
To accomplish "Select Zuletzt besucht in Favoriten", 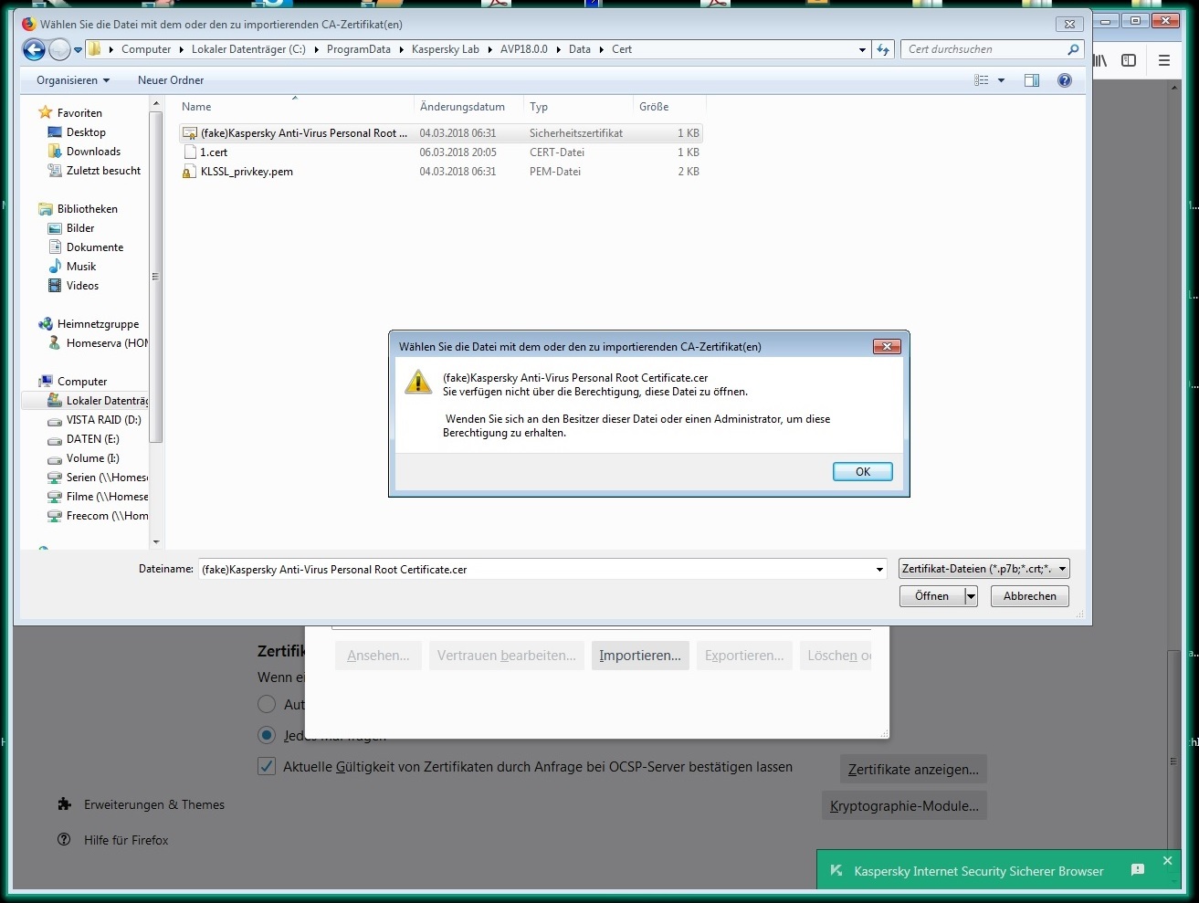I will [x=103, y=171].
